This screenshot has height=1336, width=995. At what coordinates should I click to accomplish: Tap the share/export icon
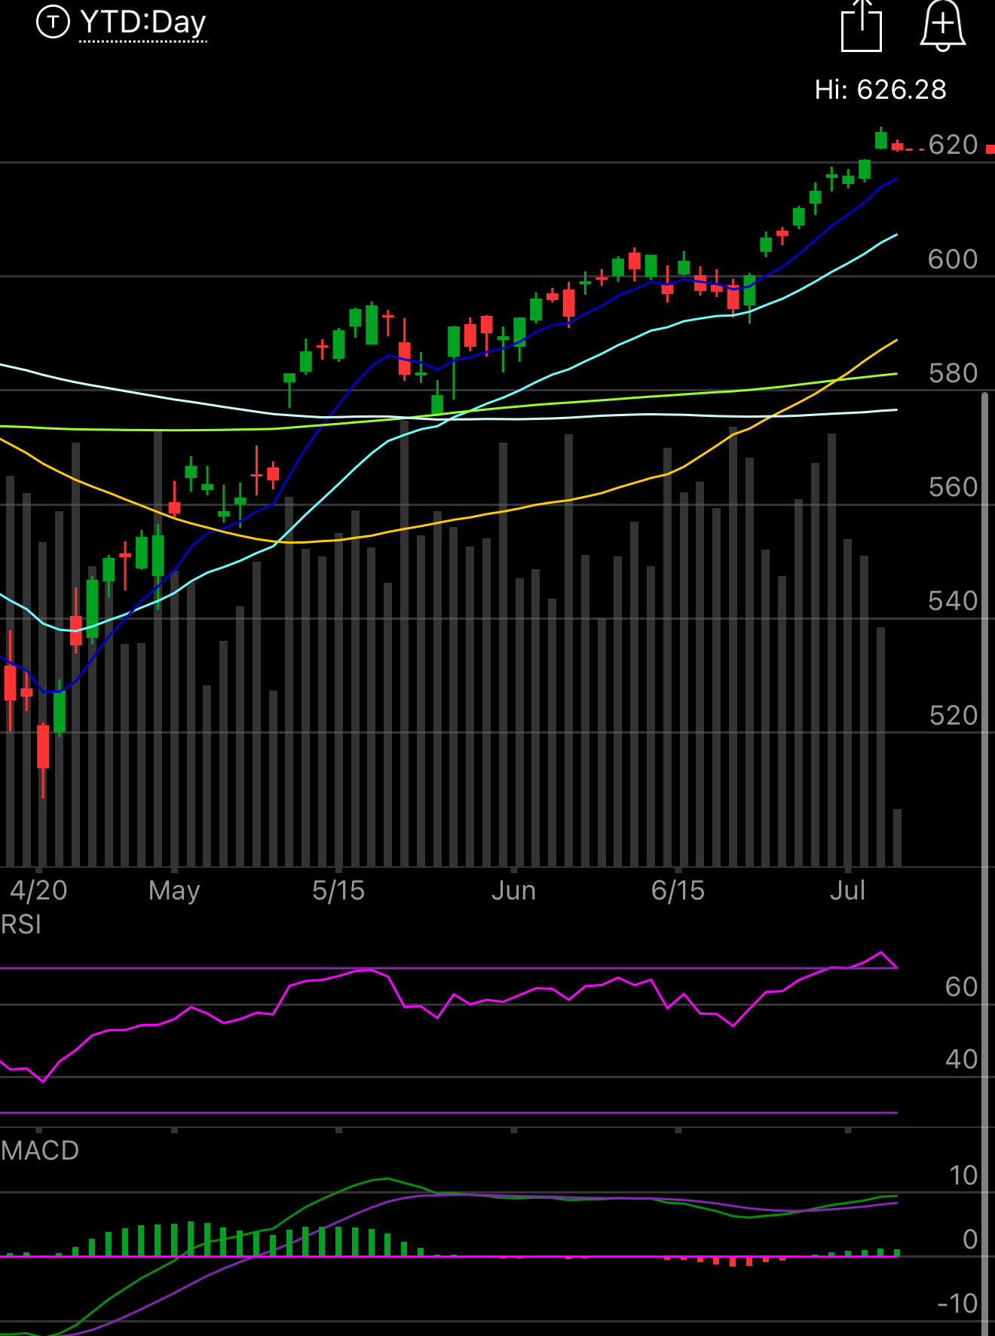click(861, 26)
